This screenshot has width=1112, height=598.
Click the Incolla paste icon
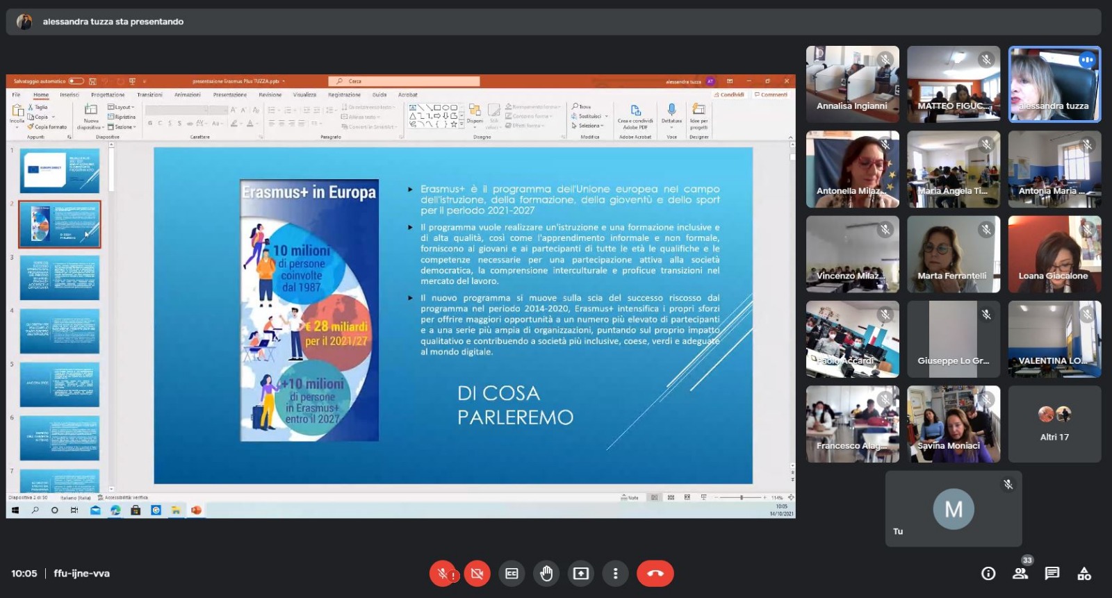(x=17, y=110)
